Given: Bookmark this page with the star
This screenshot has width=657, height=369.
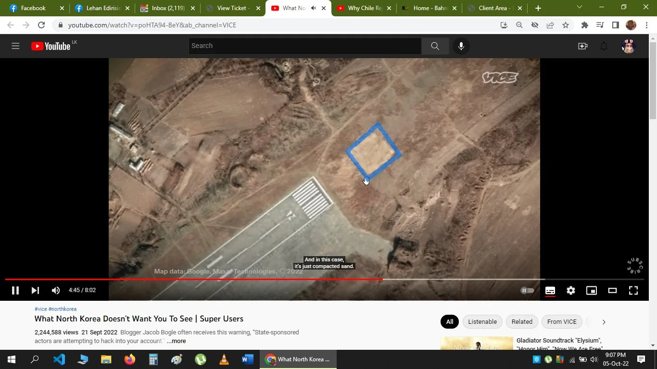Looking at the screenshot, I should coord(566,25).
